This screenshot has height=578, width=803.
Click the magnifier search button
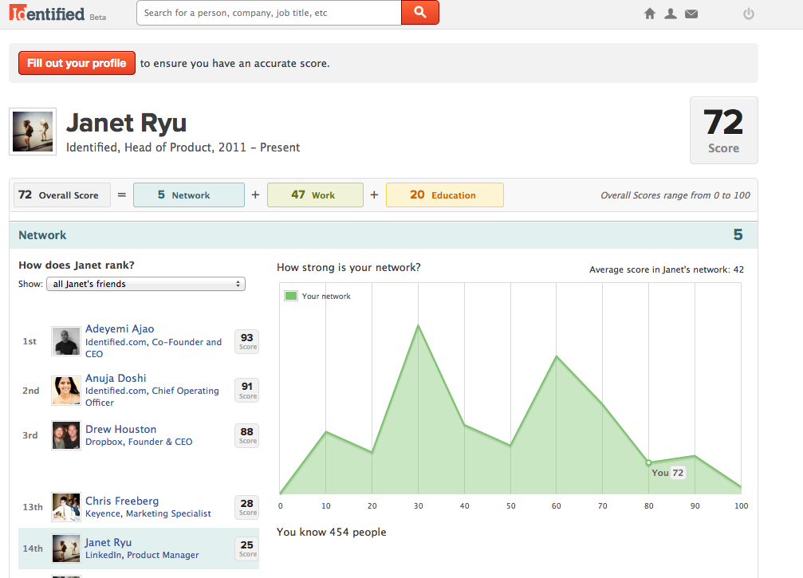(x=419, y=13)
